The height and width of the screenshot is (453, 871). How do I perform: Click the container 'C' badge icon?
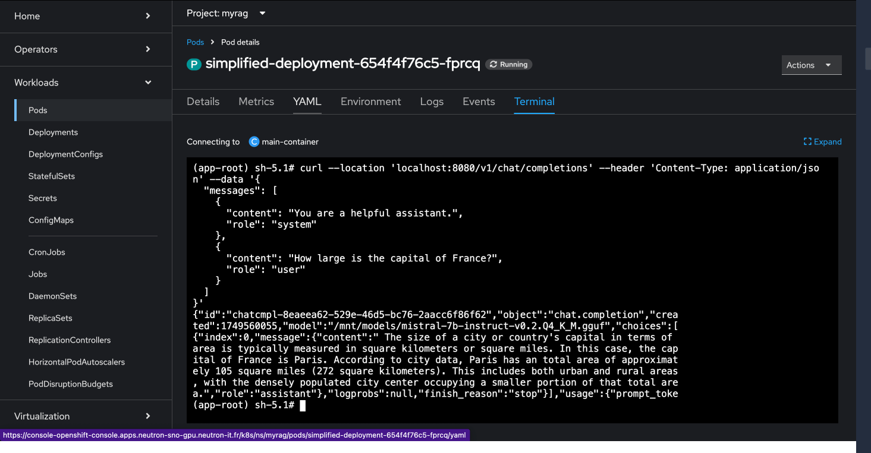click(x=254, y=142)
